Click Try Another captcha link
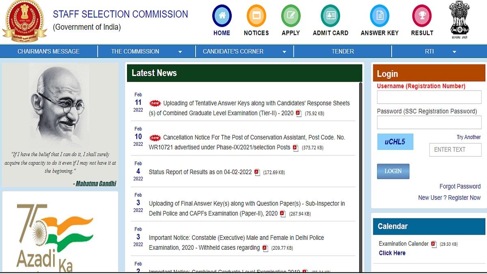The height and width of the screenshot is (274, 487). (468, 137)
